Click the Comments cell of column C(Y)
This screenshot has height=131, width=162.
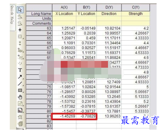[136, 23]
